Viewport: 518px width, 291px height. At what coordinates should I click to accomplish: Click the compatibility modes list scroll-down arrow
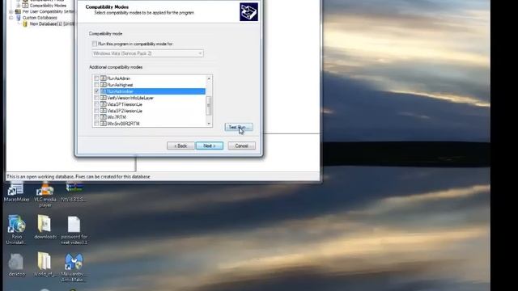pyautogui.click(x=209, y=124)
